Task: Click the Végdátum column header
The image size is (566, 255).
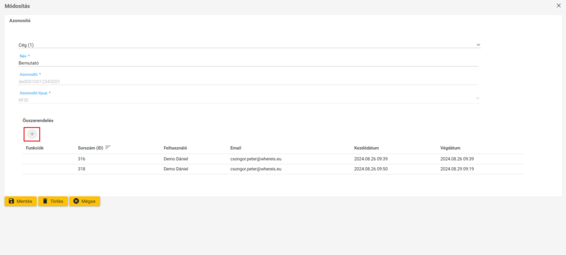Action: pos(452,148)
